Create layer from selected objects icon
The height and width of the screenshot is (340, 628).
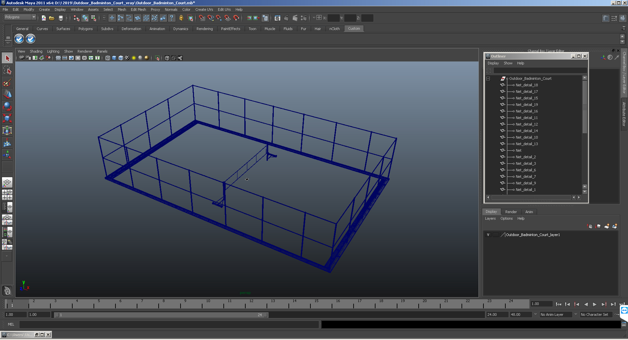pyautogui.click(x=615, y=226)
